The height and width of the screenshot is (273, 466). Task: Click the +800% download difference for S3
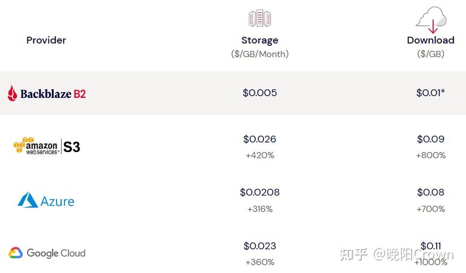click(x=430, y=155)
